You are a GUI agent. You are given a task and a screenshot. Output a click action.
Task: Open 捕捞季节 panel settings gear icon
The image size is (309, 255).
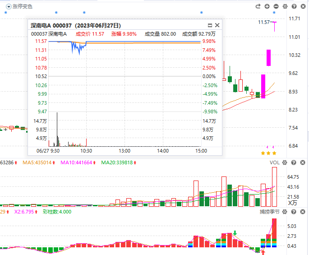(x=285, y=212)
